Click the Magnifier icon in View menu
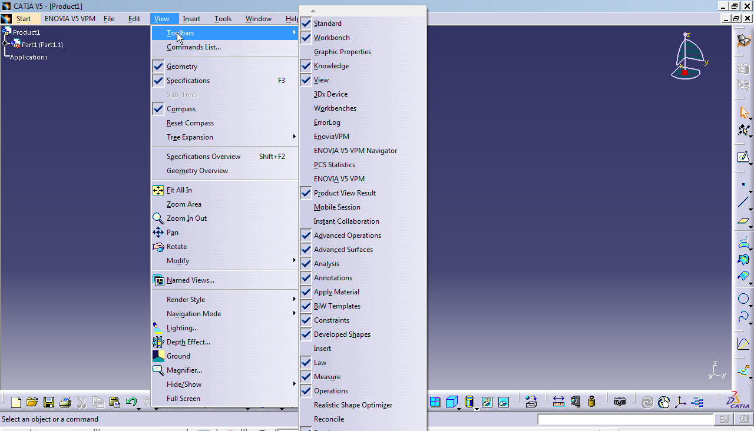This screenshot has height=431, width=754. (x=158, y=370)
